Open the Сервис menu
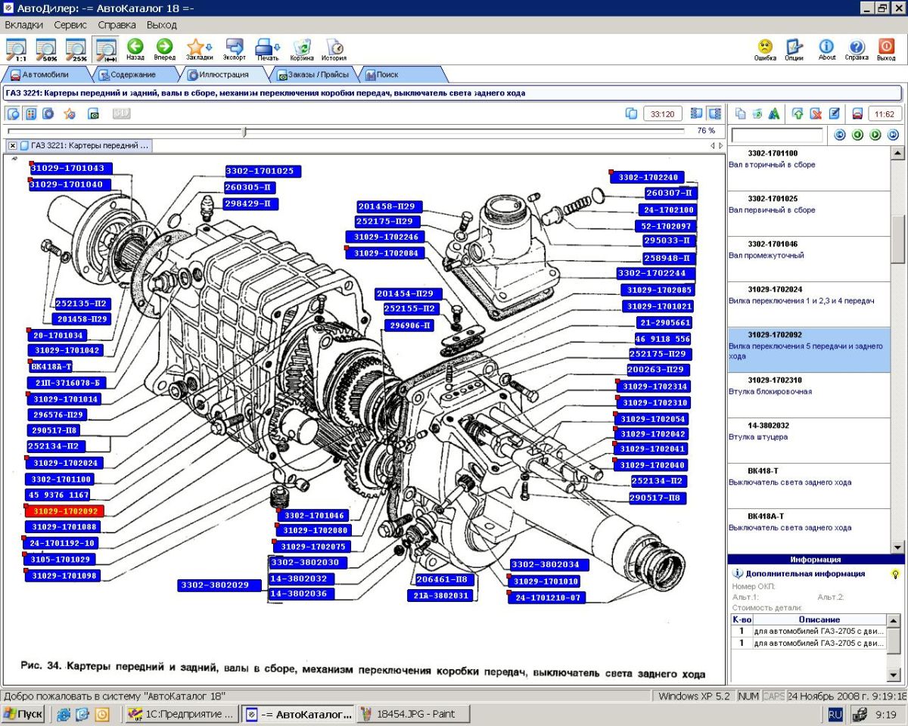Viewport: 908px width, 726px height. pos(70,25)
